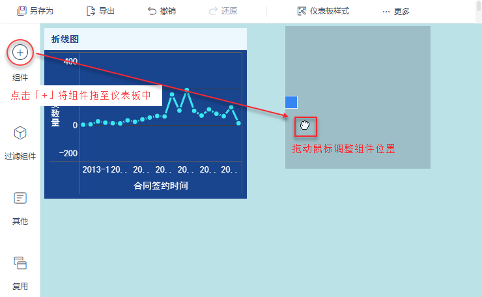482x297 pixels.
Task: Click the 撤销 text label
Action: click(x=168, y=11)
